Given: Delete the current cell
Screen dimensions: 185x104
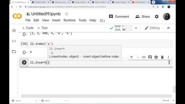Looking at the screenshot, I should pos(162,57).
